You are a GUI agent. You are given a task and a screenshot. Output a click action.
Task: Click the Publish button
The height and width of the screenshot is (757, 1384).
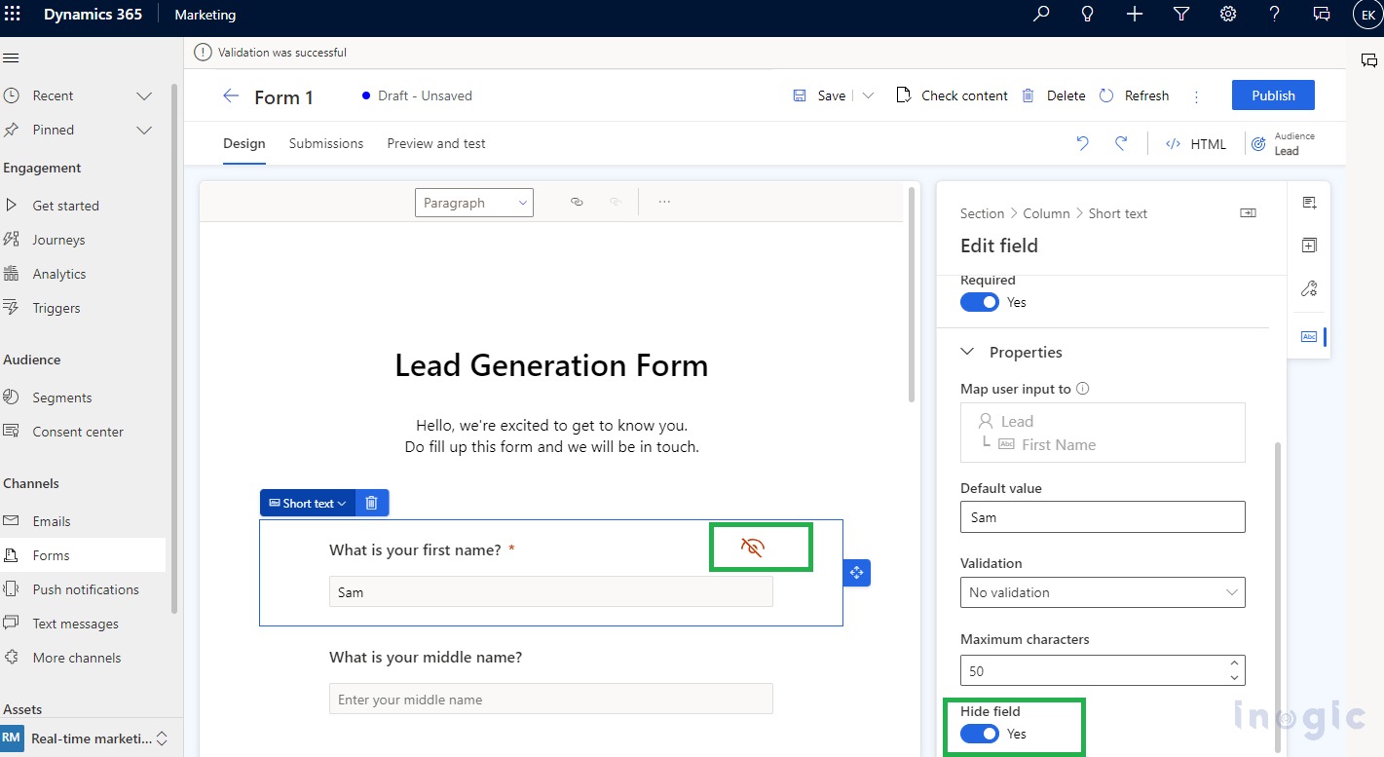click(1273, 95)
